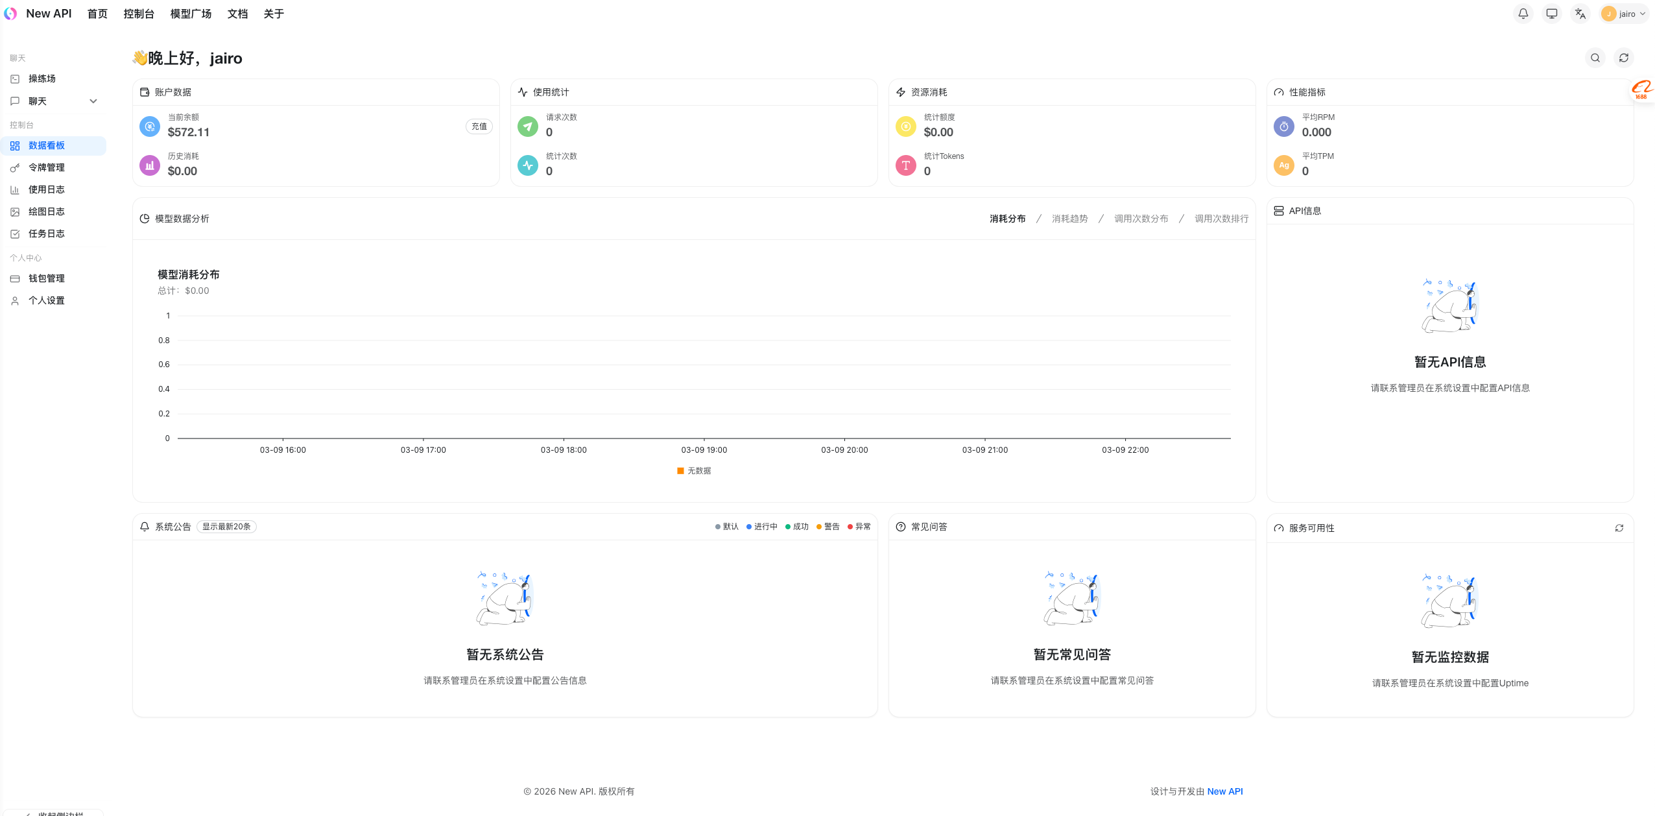Open 令牌管理 from sidebar

pyautogui.click(x=46, y=167)
